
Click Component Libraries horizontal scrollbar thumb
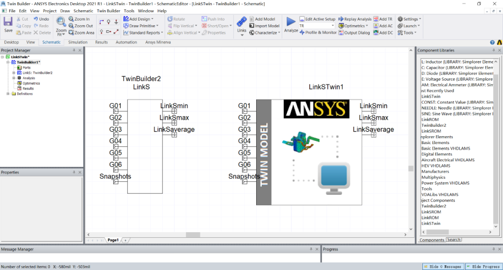(437, 232)
